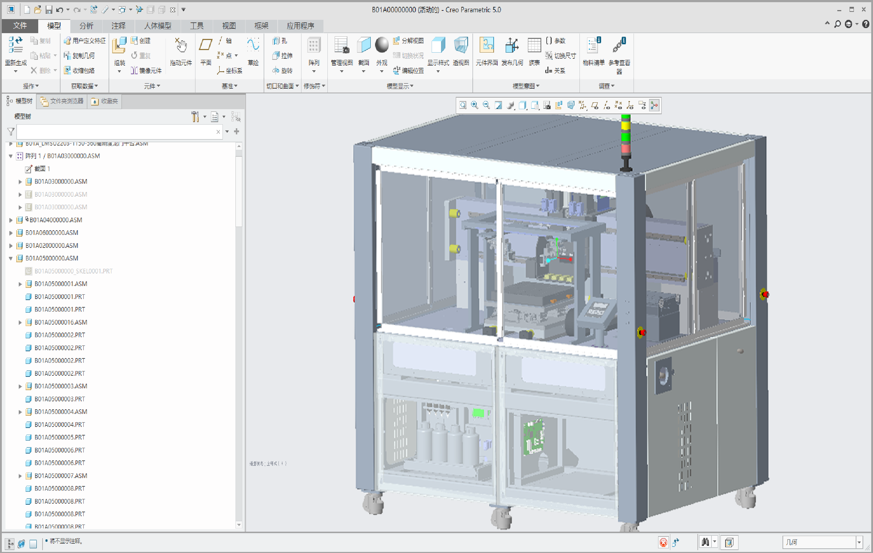Viewport: 873px width, 553px height.
Task: Click the 镜像元件 button
Action: 146,71
